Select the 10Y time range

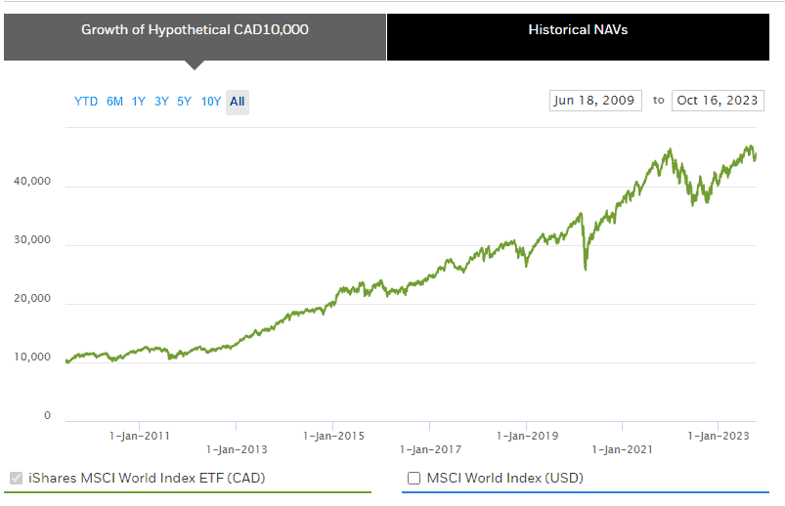click(x=210, y=102)
